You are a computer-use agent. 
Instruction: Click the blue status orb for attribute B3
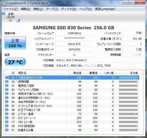click(x=7, y=94)
